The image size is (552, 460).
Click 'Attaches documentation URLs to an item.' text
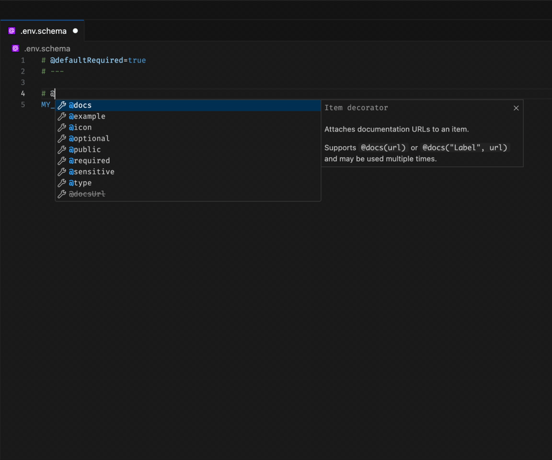coord(396,129)
